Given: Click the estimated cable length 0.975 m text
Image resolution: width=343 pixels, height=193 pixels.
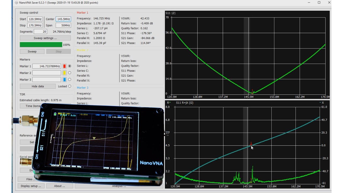Looking at the screenshot, I should [40, 100].
